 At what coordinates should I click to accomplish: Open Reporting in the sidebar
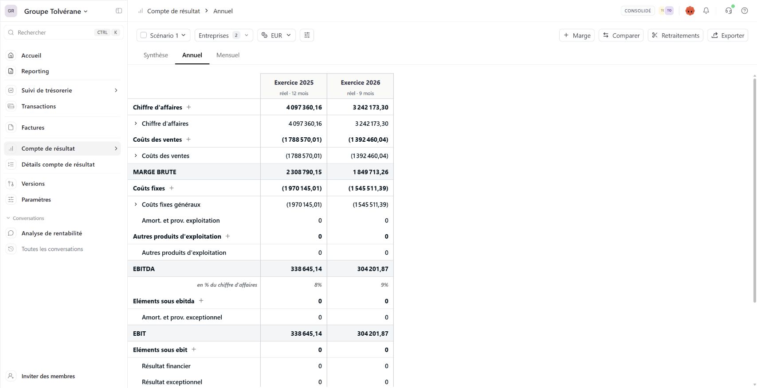click(x=63, y=71)
